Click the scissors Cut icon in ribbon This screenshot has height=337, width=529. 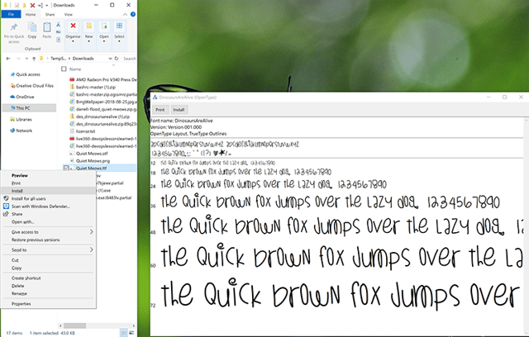[59, 25]
